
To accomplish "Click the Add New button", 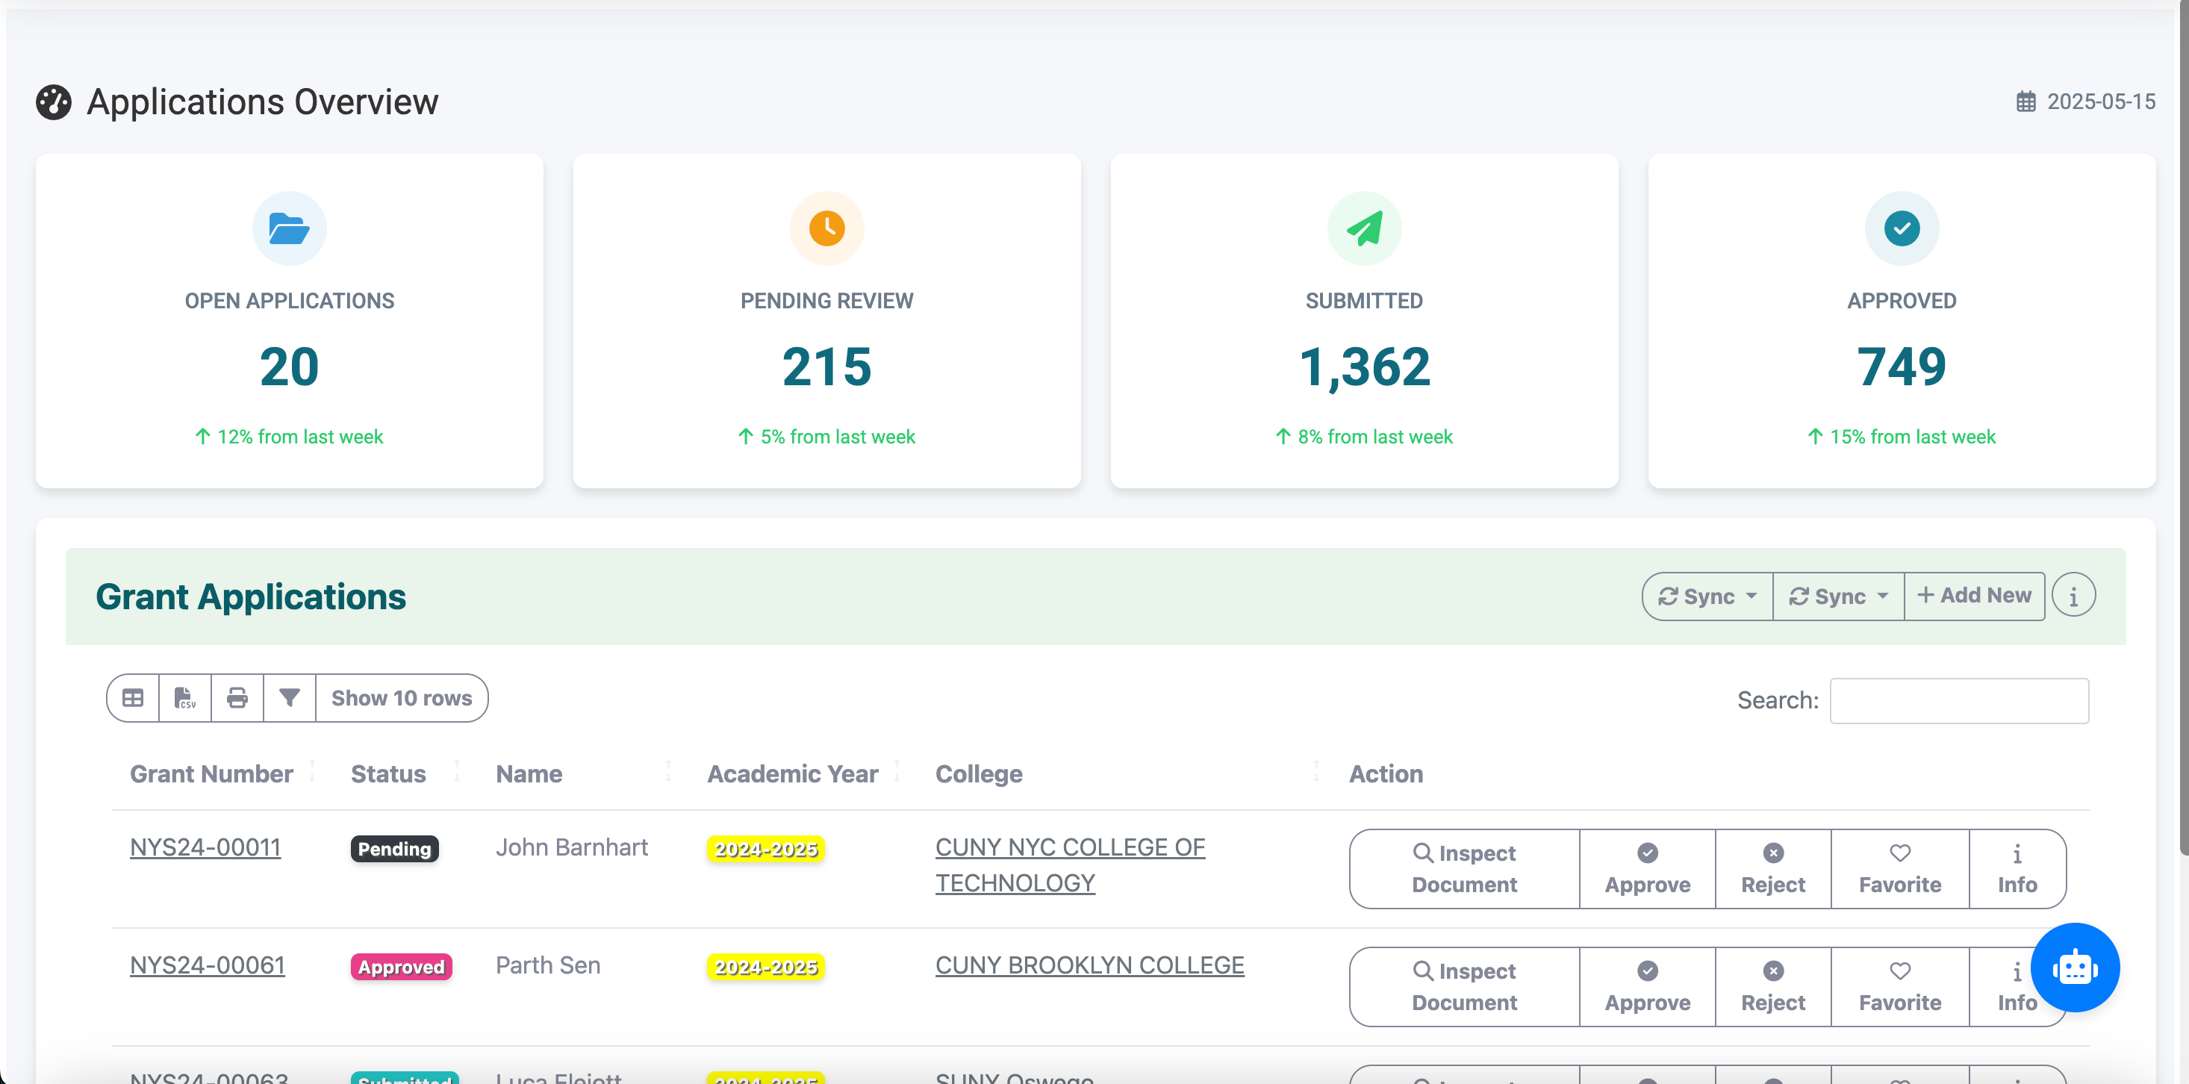I will [1973, 596].
